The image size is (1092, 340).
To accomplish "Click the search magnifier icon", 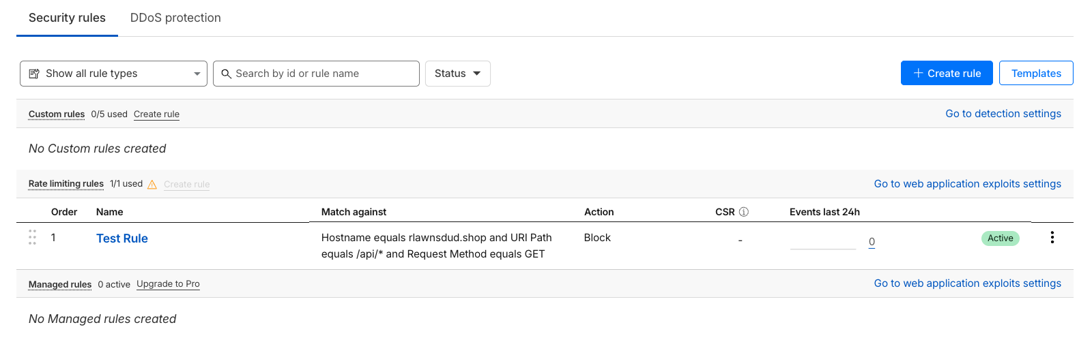I will (x=227, y=74).
